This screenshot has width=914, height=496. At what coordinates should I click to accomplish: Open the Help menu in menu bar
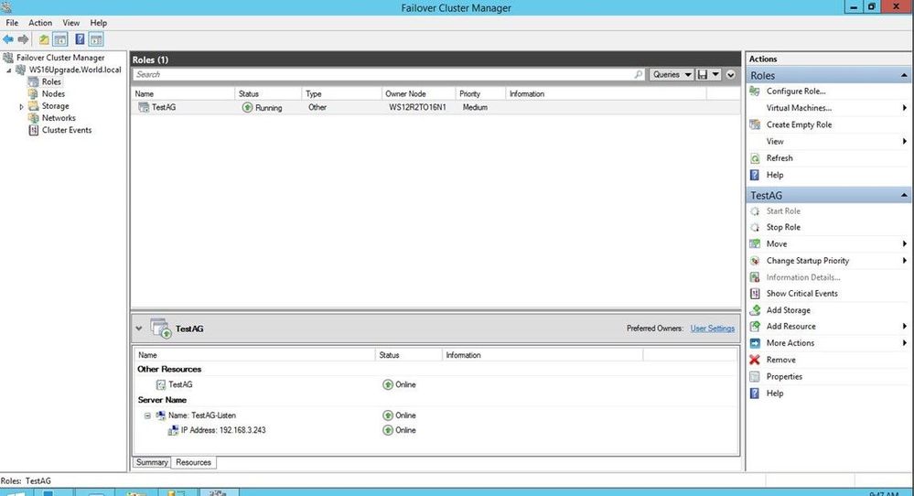pos(99,23)
